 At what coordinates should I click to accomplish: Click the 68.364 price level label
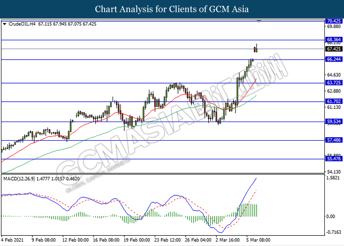tap(334, 40)
